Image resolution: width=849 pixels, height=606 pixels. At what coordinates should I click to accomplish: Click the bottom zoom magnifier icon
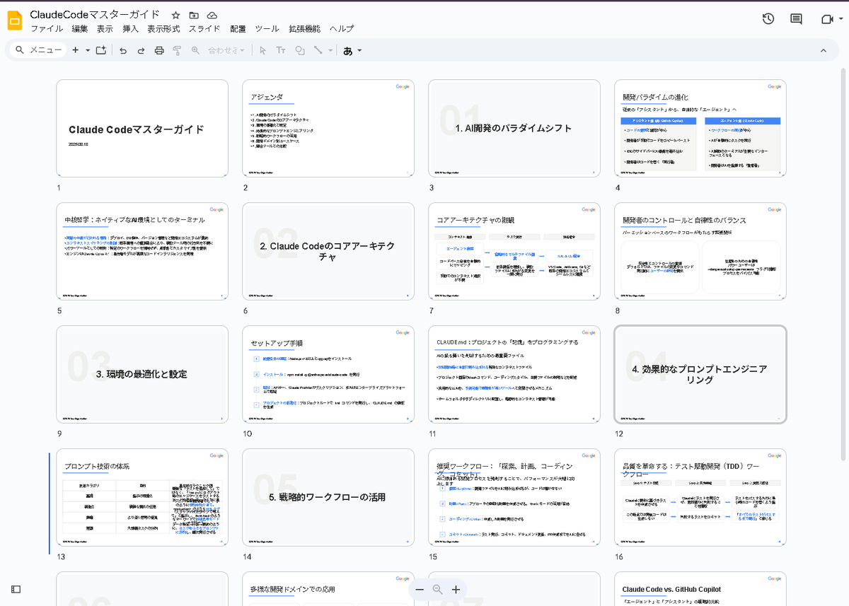point(437,589)
